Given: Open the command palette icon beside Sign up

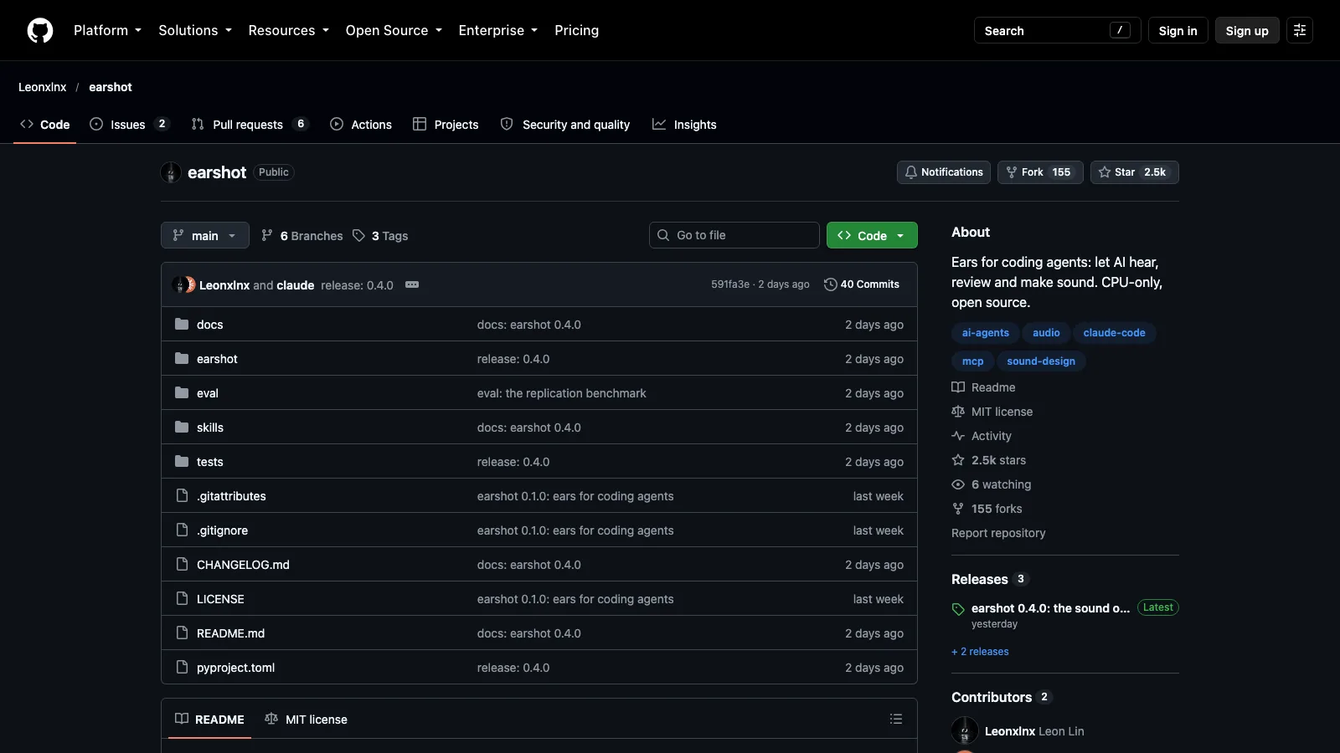Looking at the screenshot, I should tap(1300, 31).
